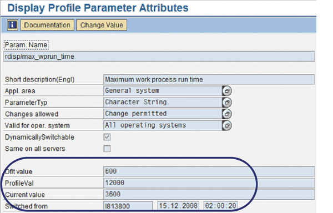Check the Same on all servers box
Viewport: 333px width, 213px height.
(107, 149)
